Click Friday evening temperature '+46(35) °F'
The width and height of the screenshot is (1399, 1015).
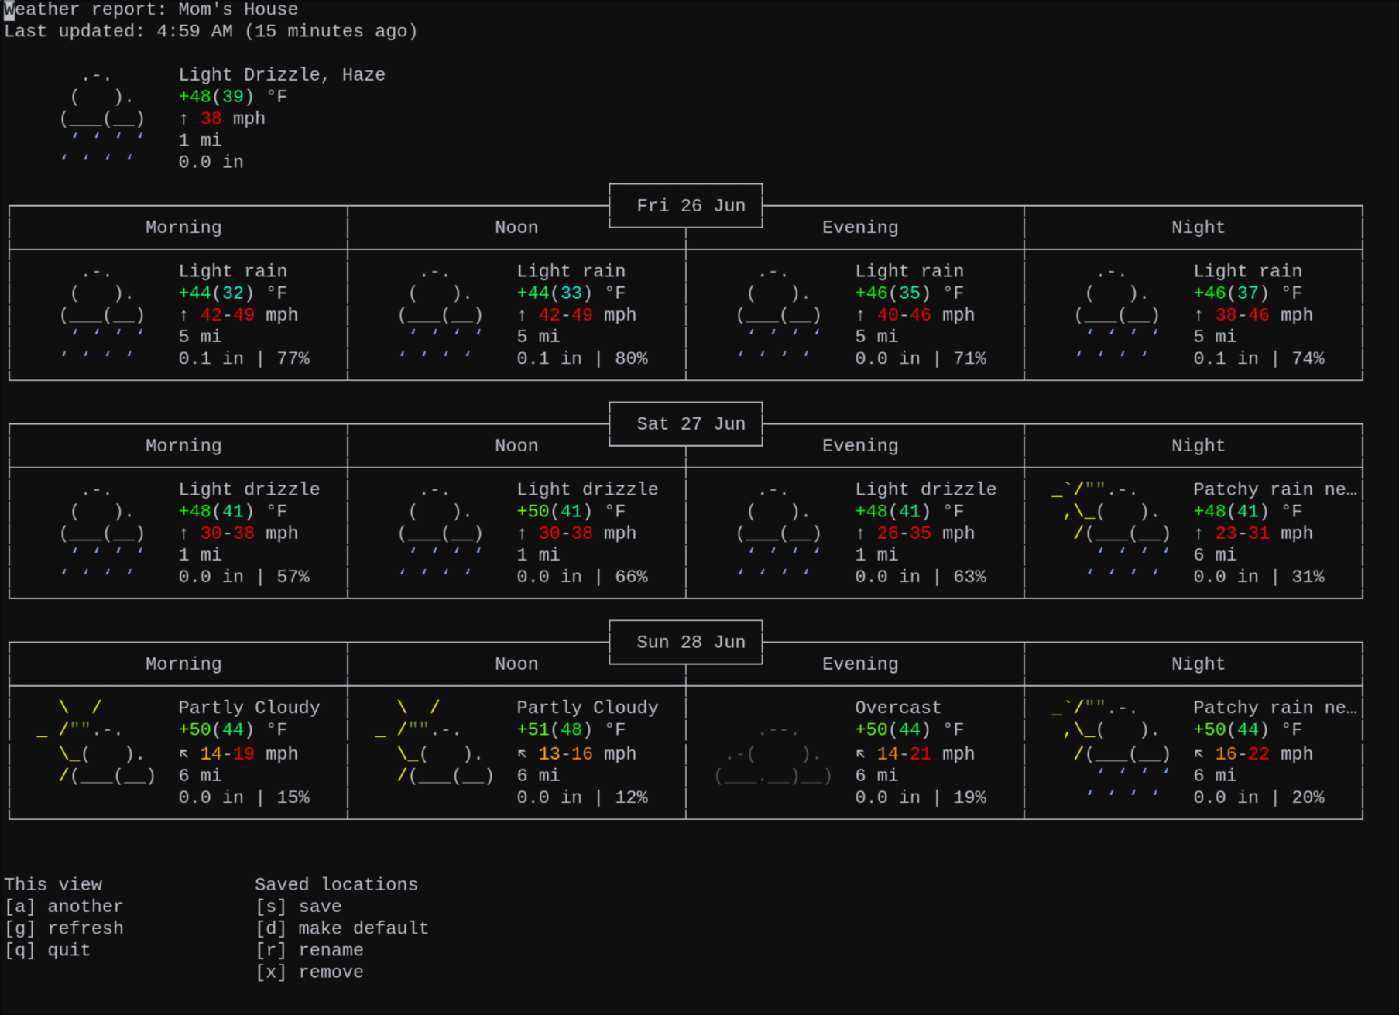909,293
